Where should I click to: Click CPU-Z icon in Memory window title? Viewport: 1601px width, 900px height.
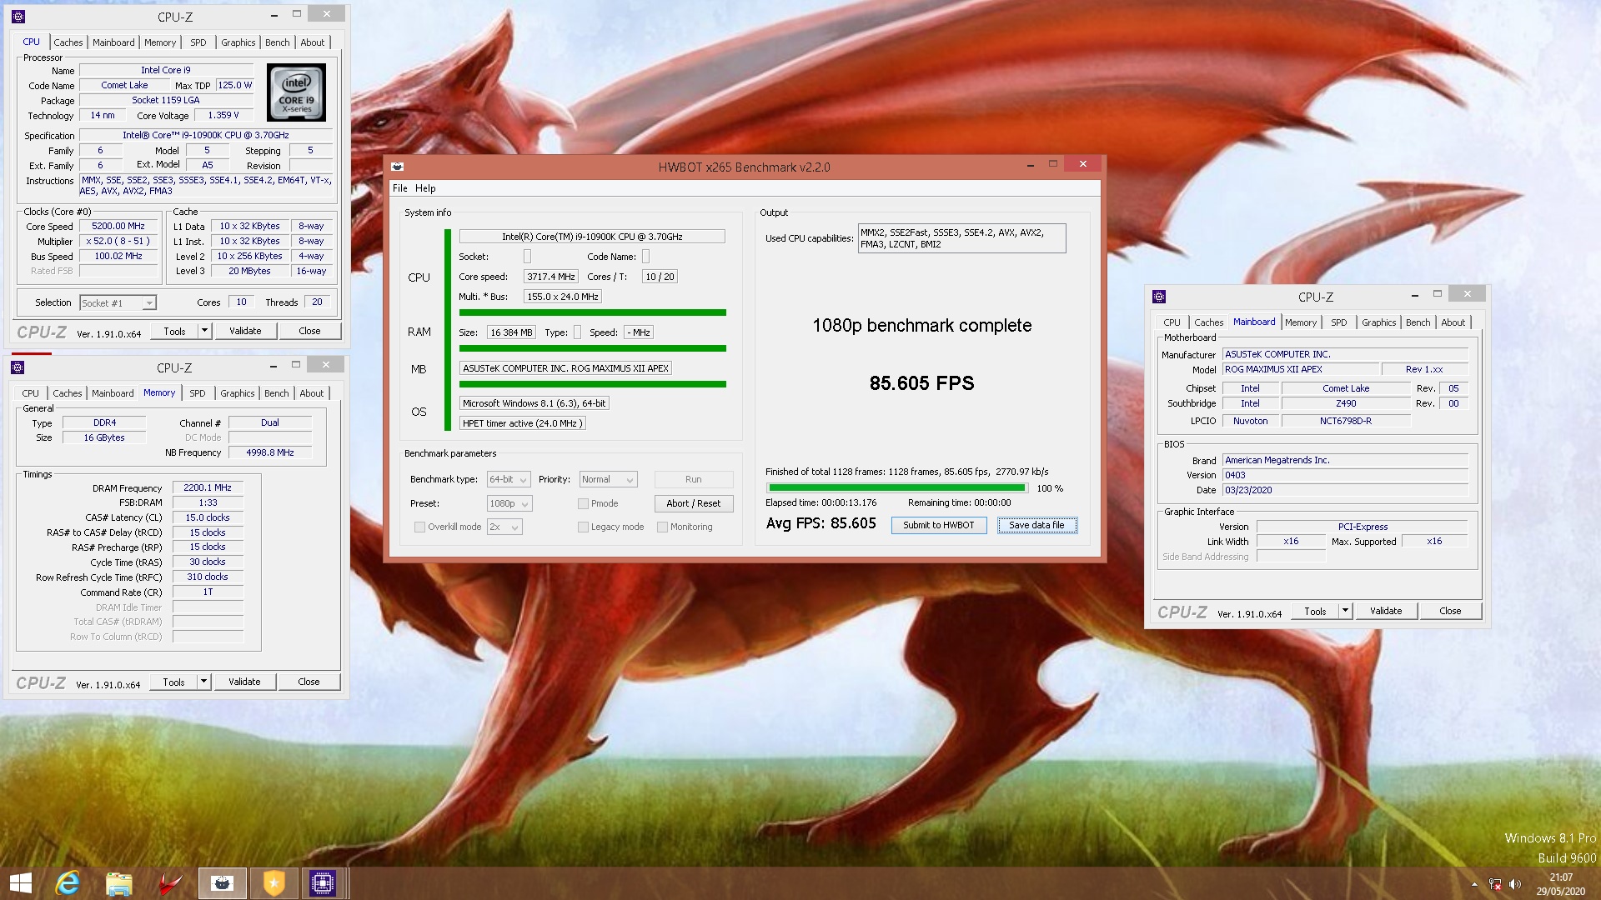pyautogui.click(x=18, y=367)
